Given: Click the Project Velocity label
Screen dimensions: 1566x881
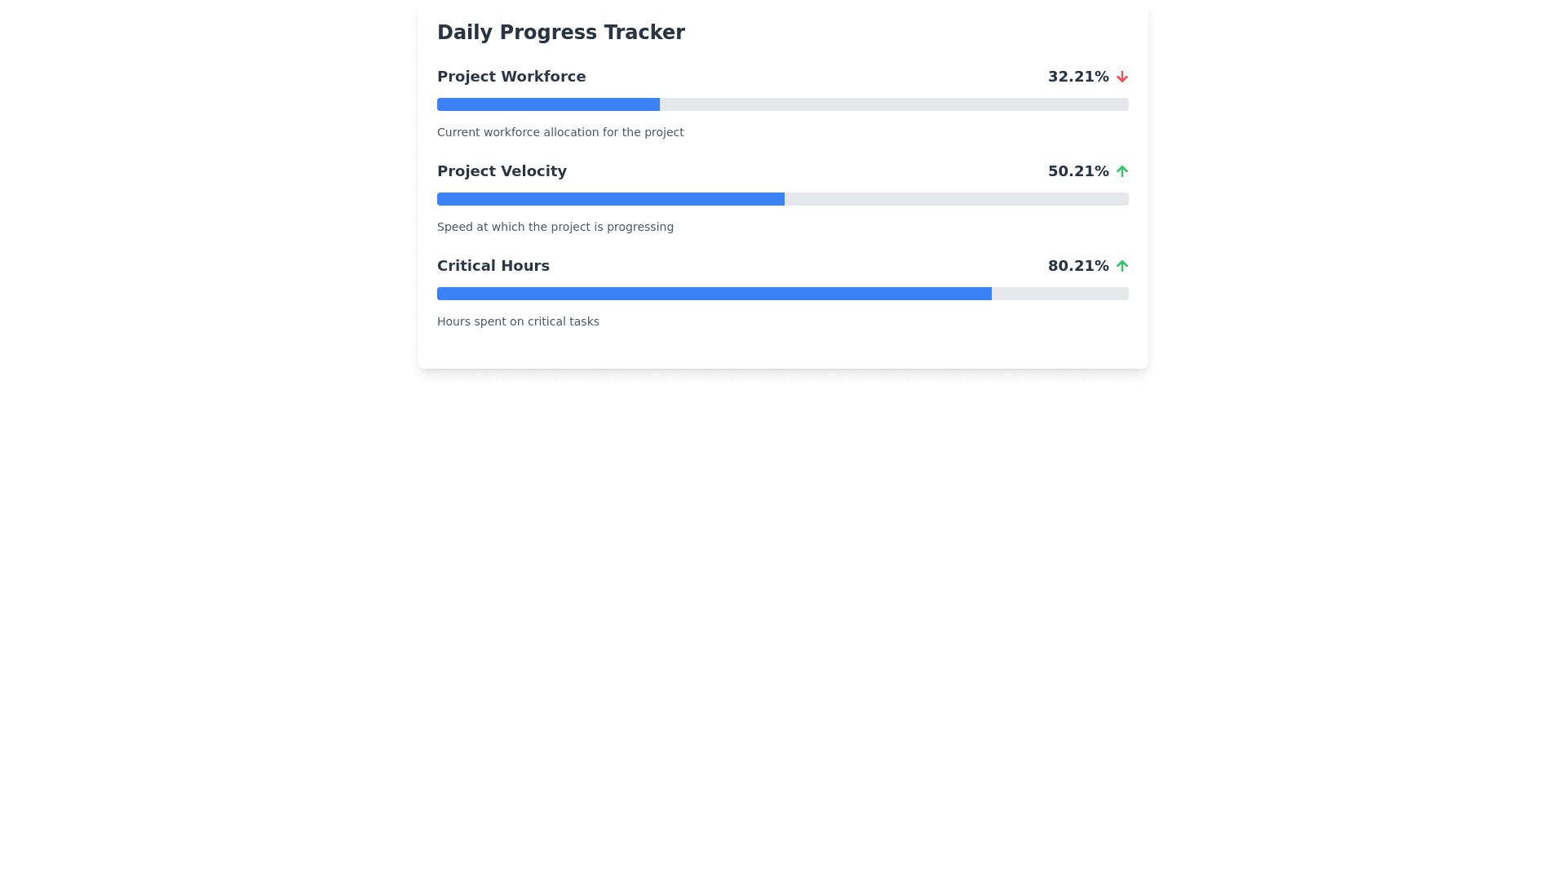Looking at the screenshot, I should pyautogui.click(x=502, y=171).
